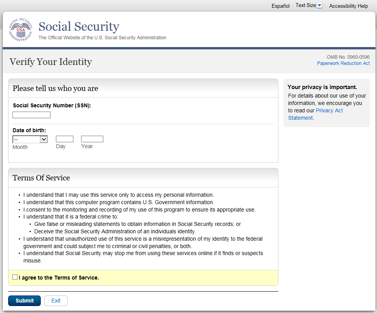The image size is (377, 313).
Task: Click the birth Day input field
Action: click(64, 139)
